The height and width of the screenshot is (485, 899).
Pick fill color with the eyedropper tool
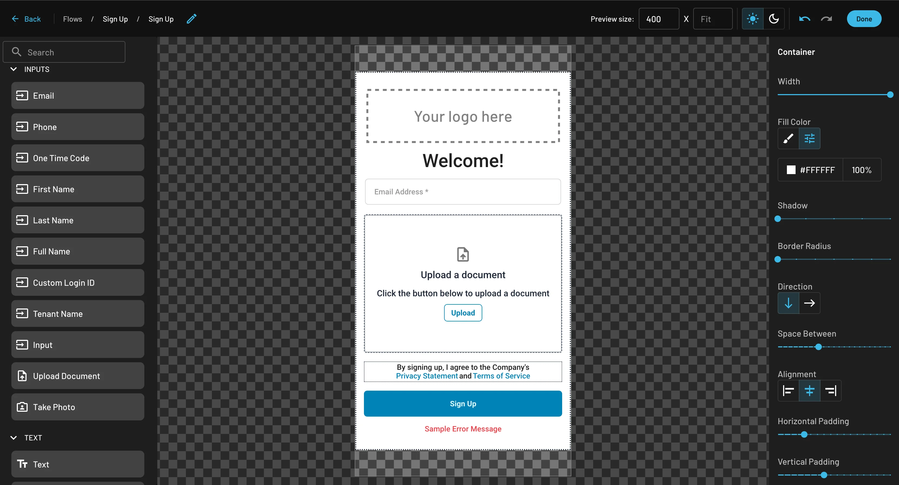click(x=788, y=138)
